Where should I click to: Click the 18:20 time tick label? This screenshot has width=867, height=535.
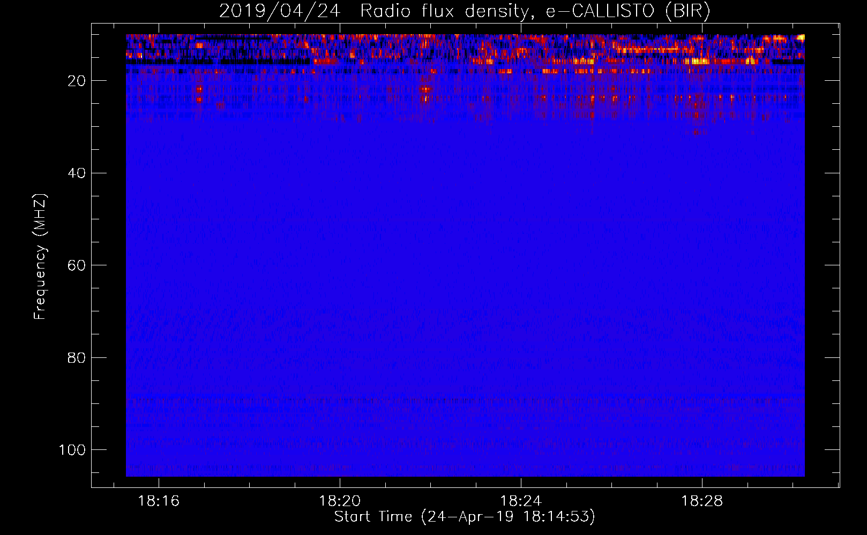(x=340, y=501)
